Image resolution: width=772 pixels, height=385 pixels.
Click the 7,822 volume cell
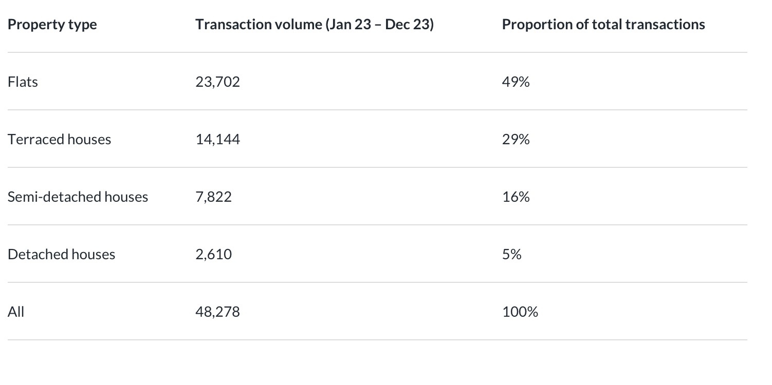pos(213,197)
